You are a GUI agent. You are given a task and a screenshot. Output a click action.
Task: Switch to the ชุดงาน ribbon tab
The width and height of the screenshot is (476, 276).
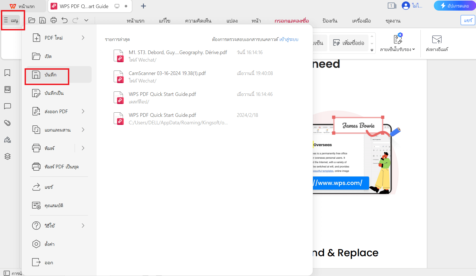point(393,21)
